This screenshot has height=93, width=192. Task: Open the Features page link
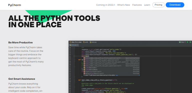[x=137, y=5]
